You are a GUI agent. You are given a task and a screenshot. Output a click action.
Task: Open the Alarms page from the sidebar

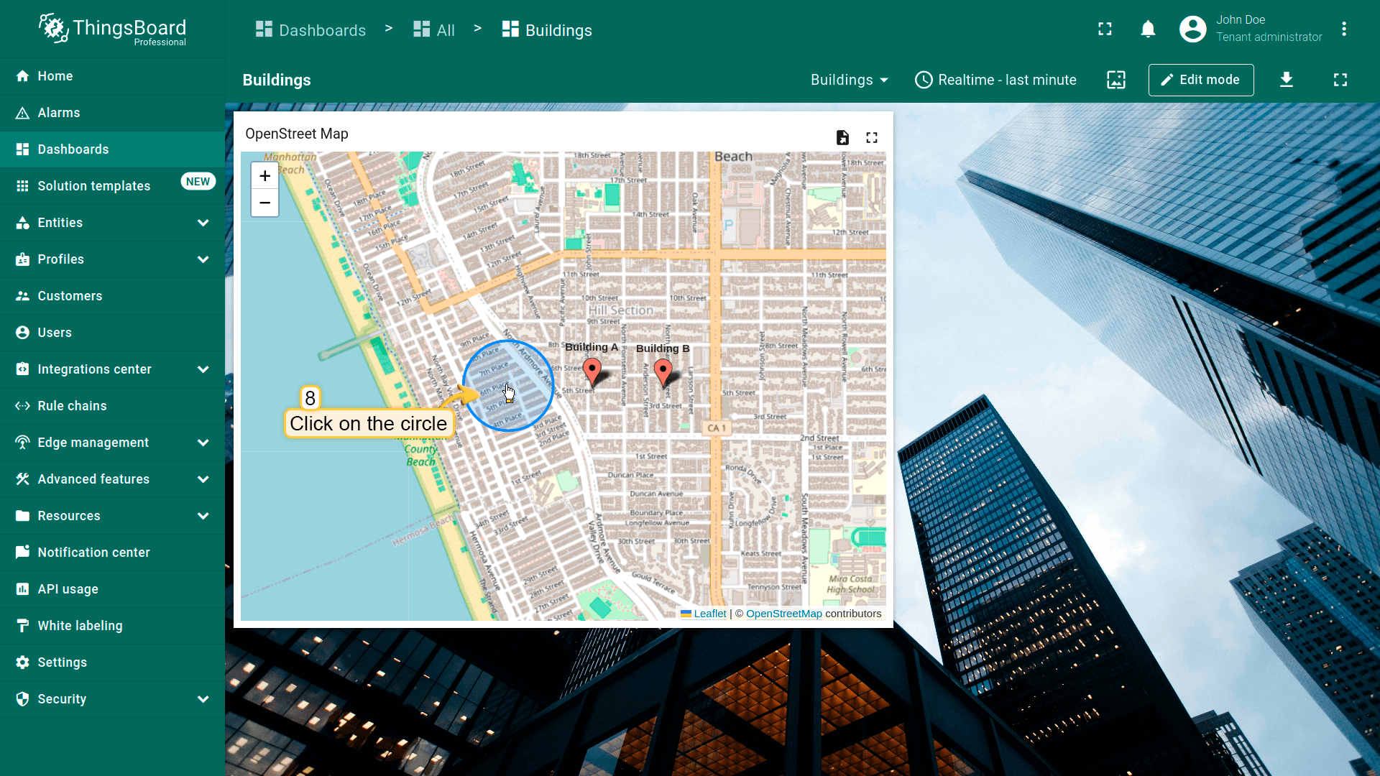pos(59,113)
